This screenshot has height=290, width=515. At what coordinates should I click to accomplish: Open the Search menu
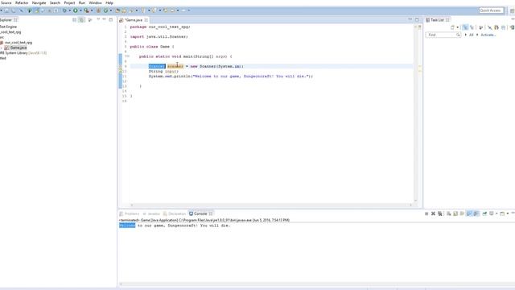(55, 2)
